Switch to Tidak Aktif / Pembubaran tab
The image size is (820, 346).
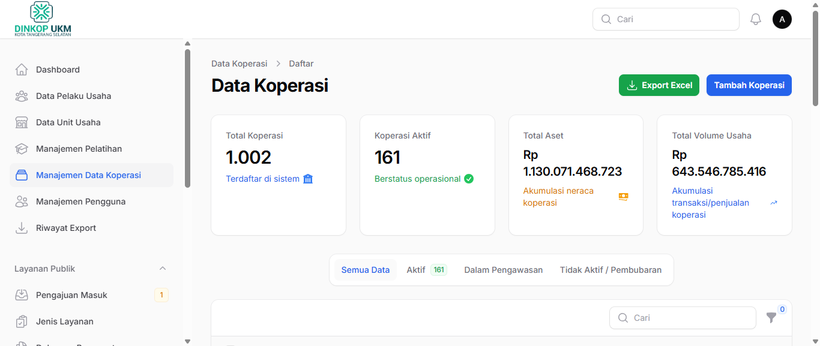(610, 270)
